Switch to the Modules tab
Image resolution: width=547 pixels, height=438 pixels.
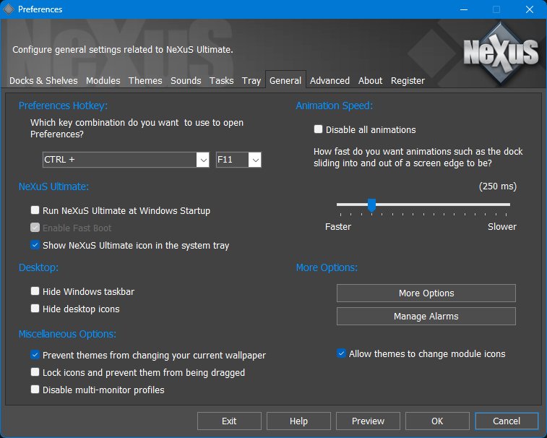coord(103,81)
